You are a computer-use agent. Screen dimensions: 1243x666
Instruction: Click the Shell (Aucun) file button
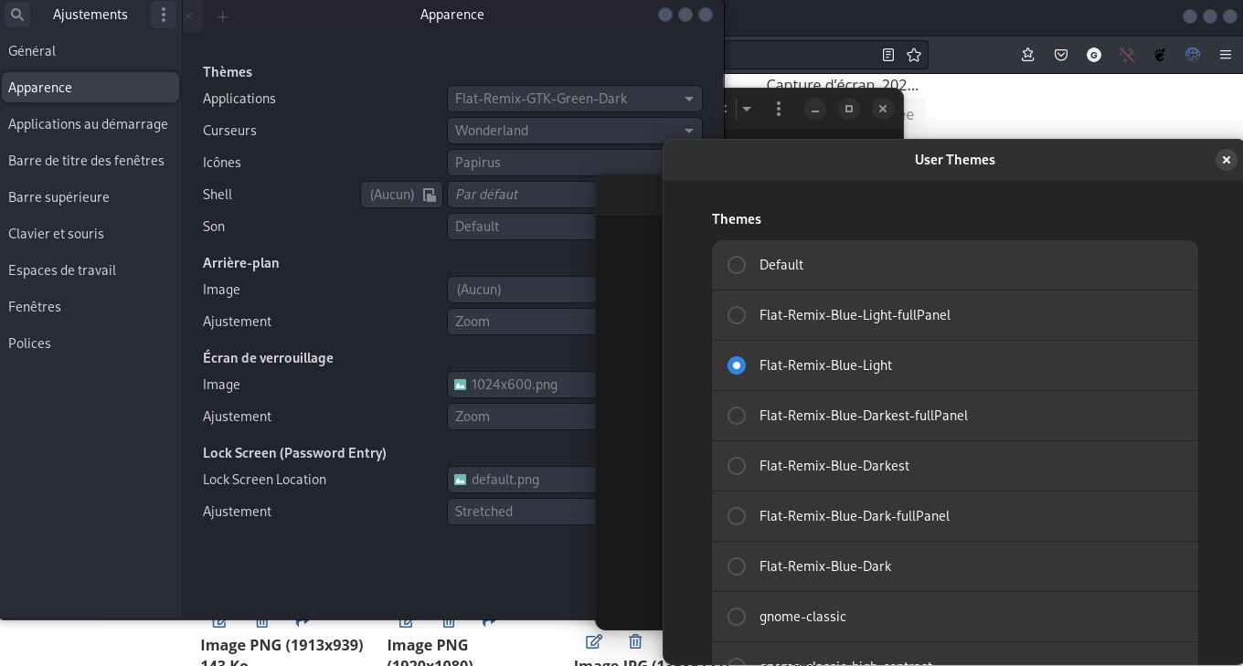coord(402,195)
